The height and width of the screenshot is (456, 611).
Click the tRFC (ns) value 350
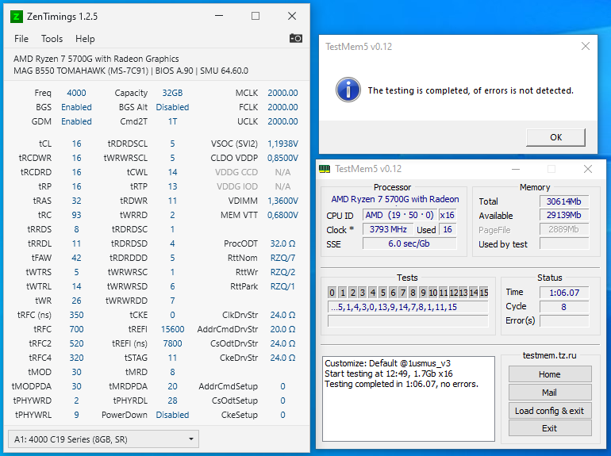coord(76,315)
